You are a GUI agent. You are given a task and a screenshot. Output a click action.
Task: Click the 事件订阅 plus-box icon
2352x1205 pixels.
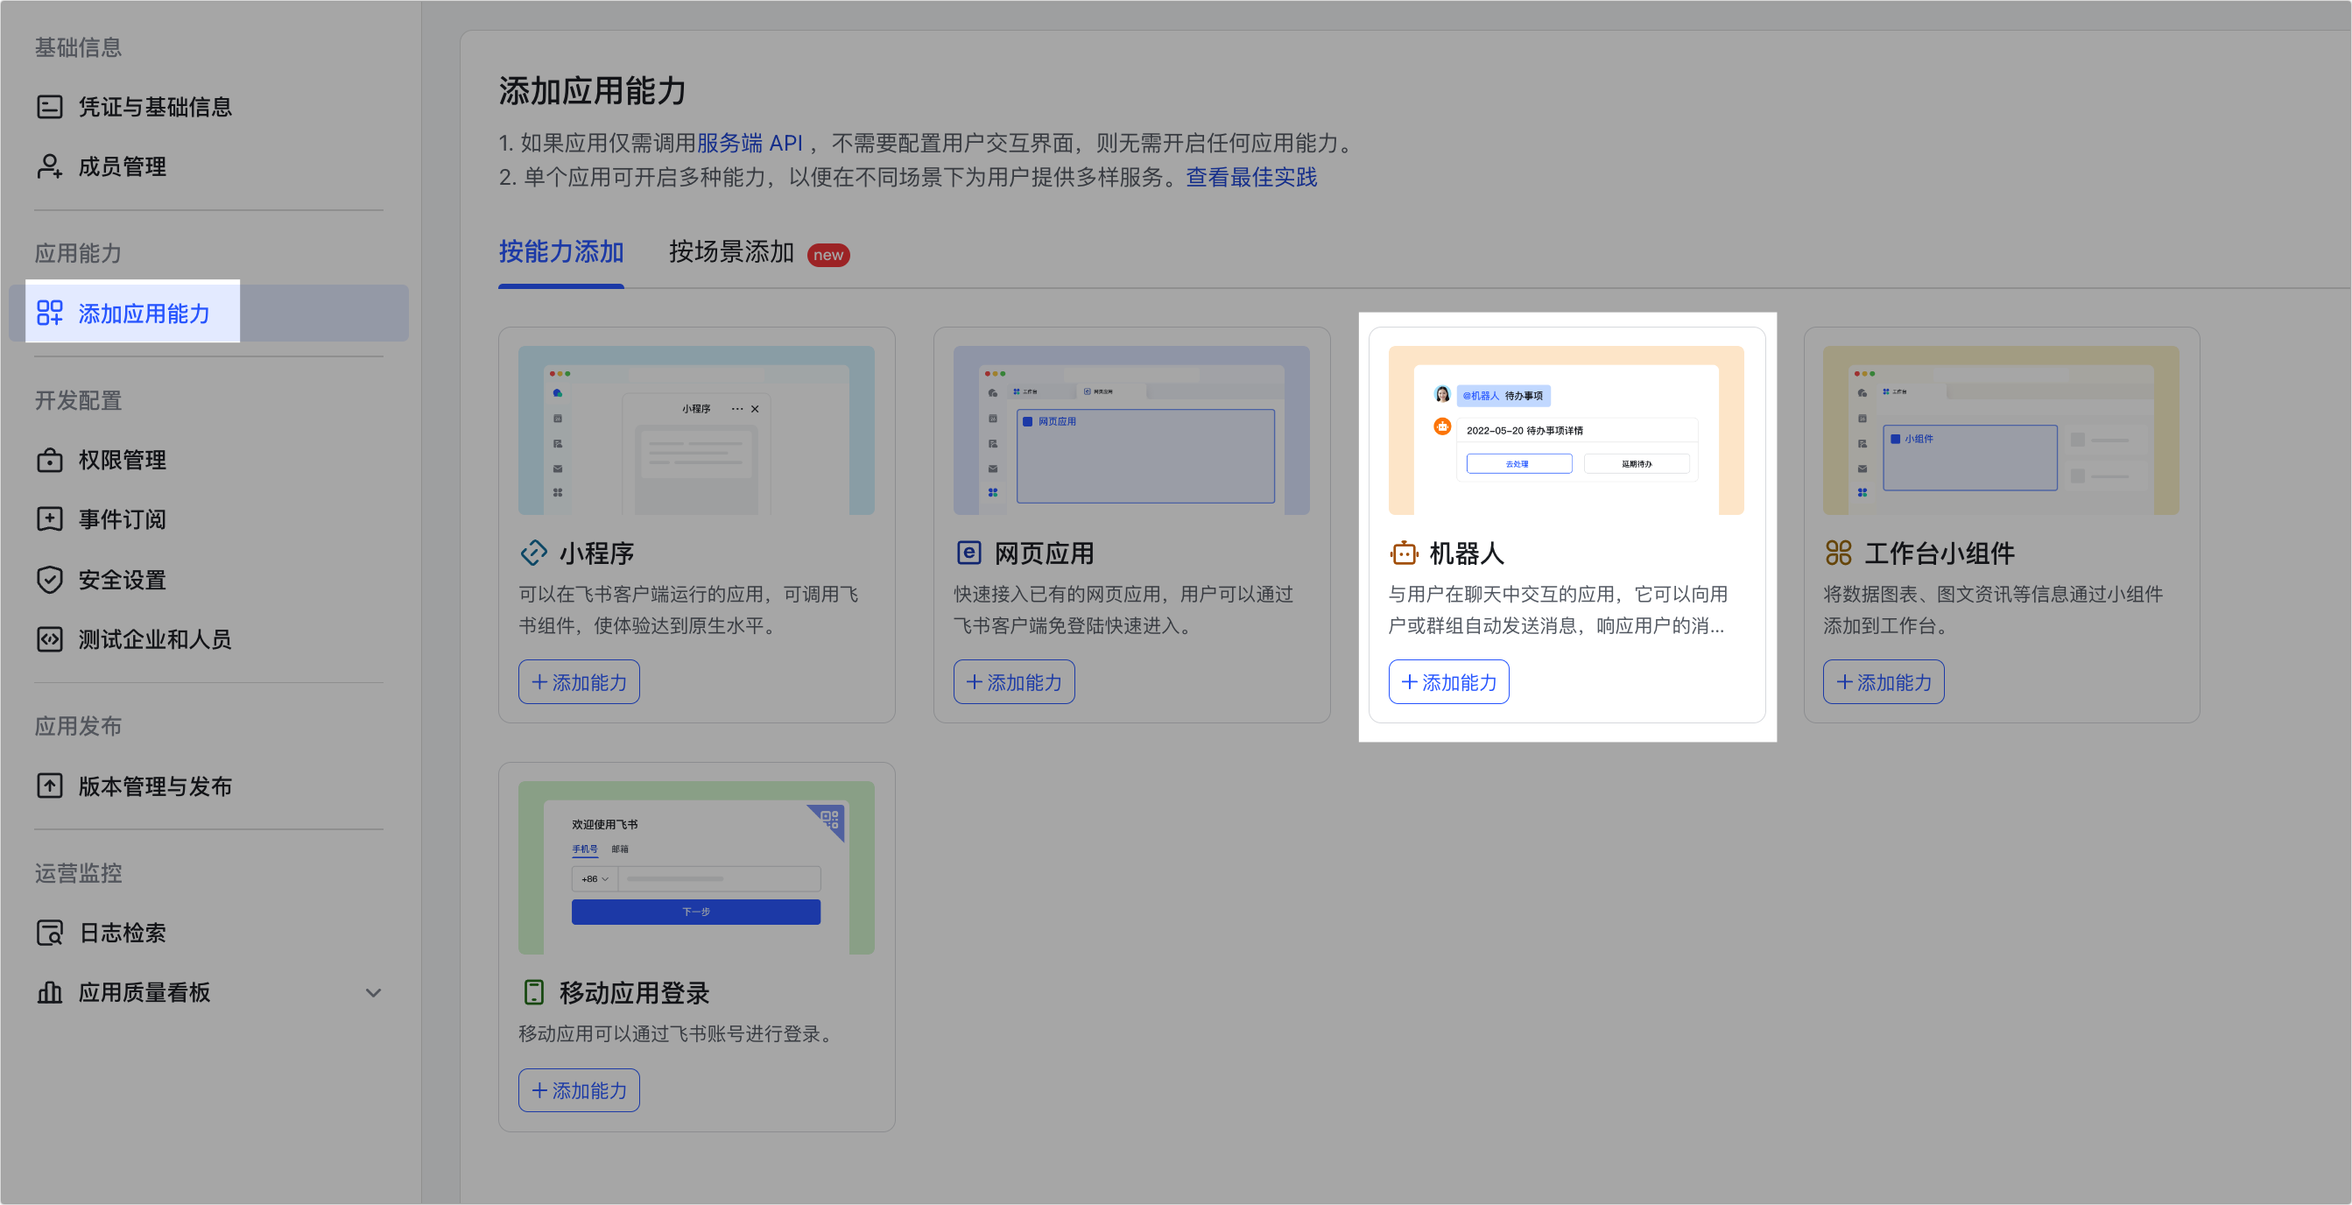coord(49,518)
